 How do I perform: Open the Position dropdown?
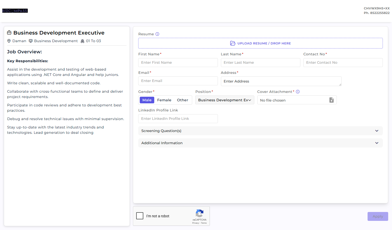pyautogui.click(x=225, y=100)
